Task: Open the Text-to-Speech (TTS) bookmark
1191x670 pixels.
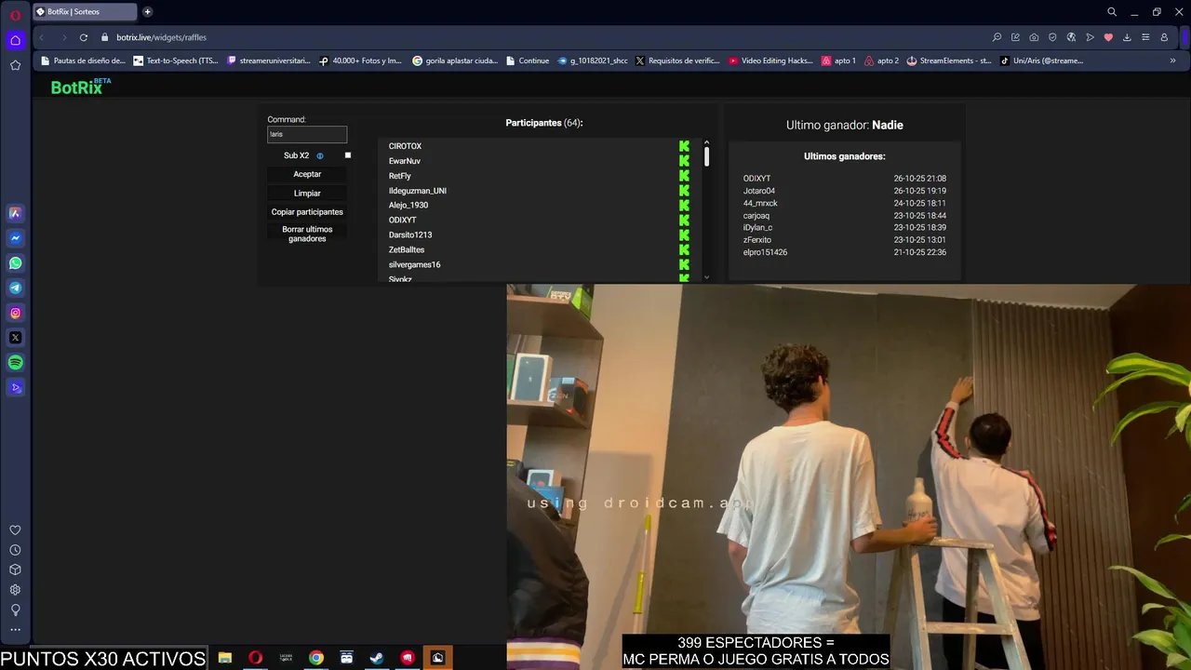Action: coord(176,60)
